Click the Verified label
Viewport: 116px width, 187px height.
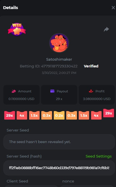(x=91, y=66)
